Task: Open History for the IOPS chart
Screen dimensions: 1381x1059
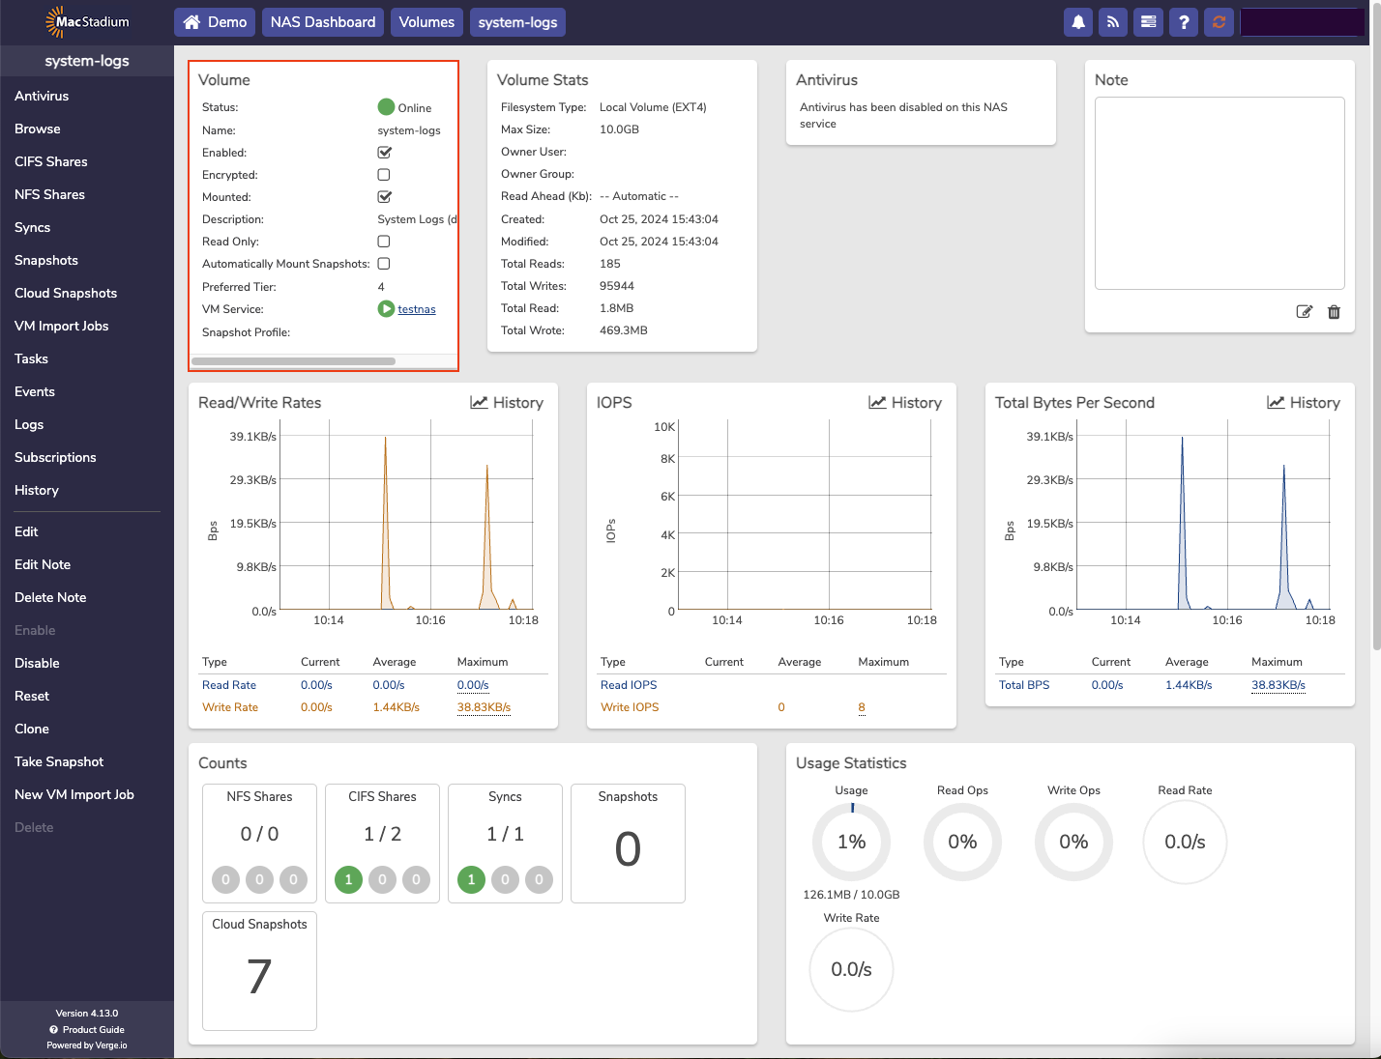Action: (x=905, y=402)
